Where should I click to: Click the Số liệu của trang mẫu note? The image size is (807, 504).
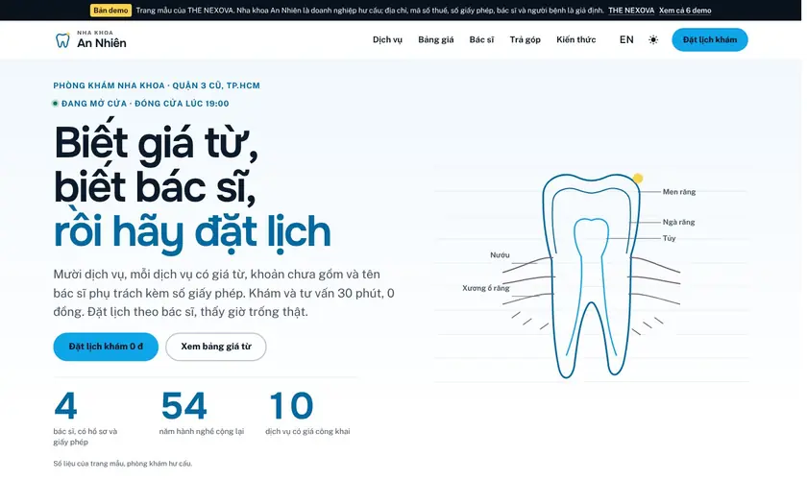(x=123, y=464)
